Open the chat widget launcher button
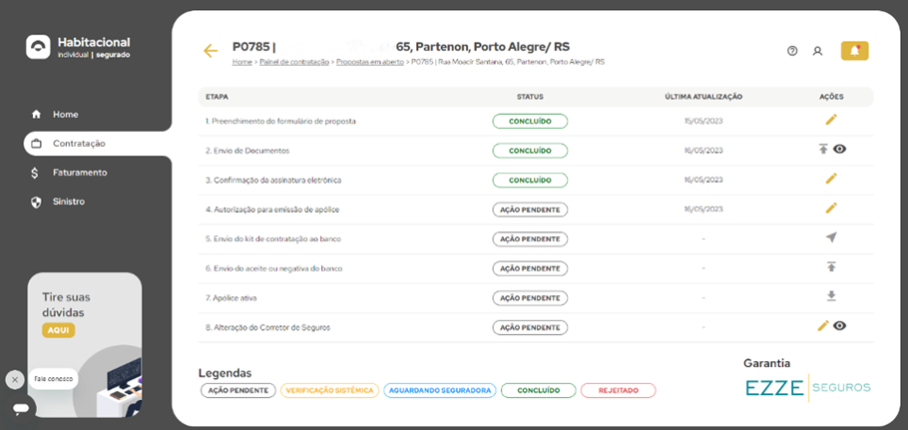Image resolution: width=908 pixels, height=430 pixels. tap(21, 409)
